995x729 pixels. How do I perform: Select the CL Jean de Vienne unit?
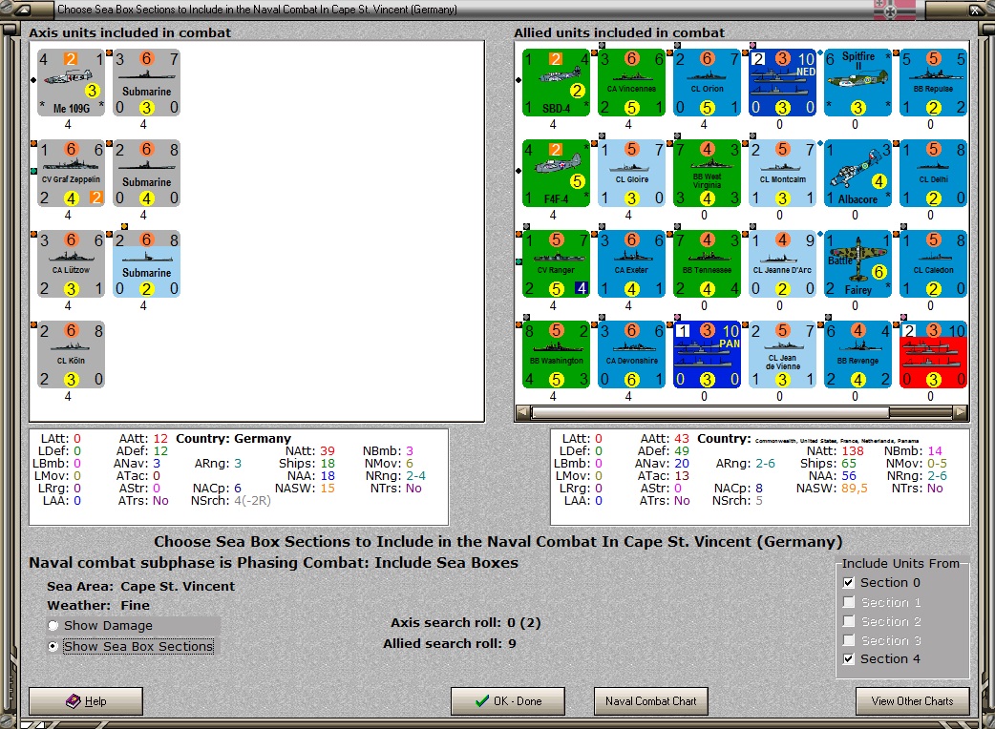click(x=782, y=355)
